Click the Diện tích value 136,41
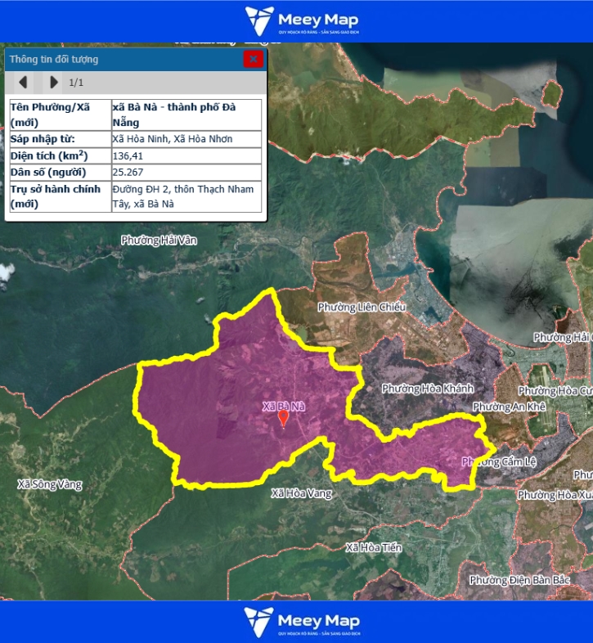593x643 pixels. pos(128,155)
